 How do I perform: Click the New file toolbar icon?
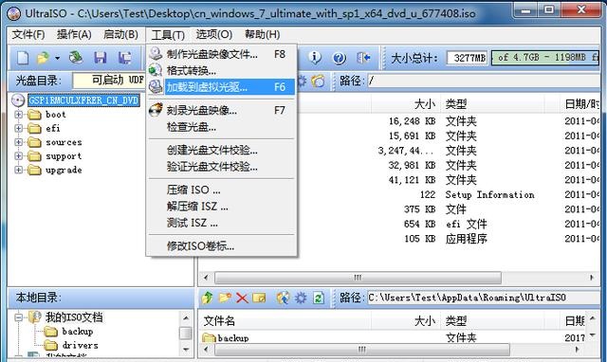pos(23,58)
